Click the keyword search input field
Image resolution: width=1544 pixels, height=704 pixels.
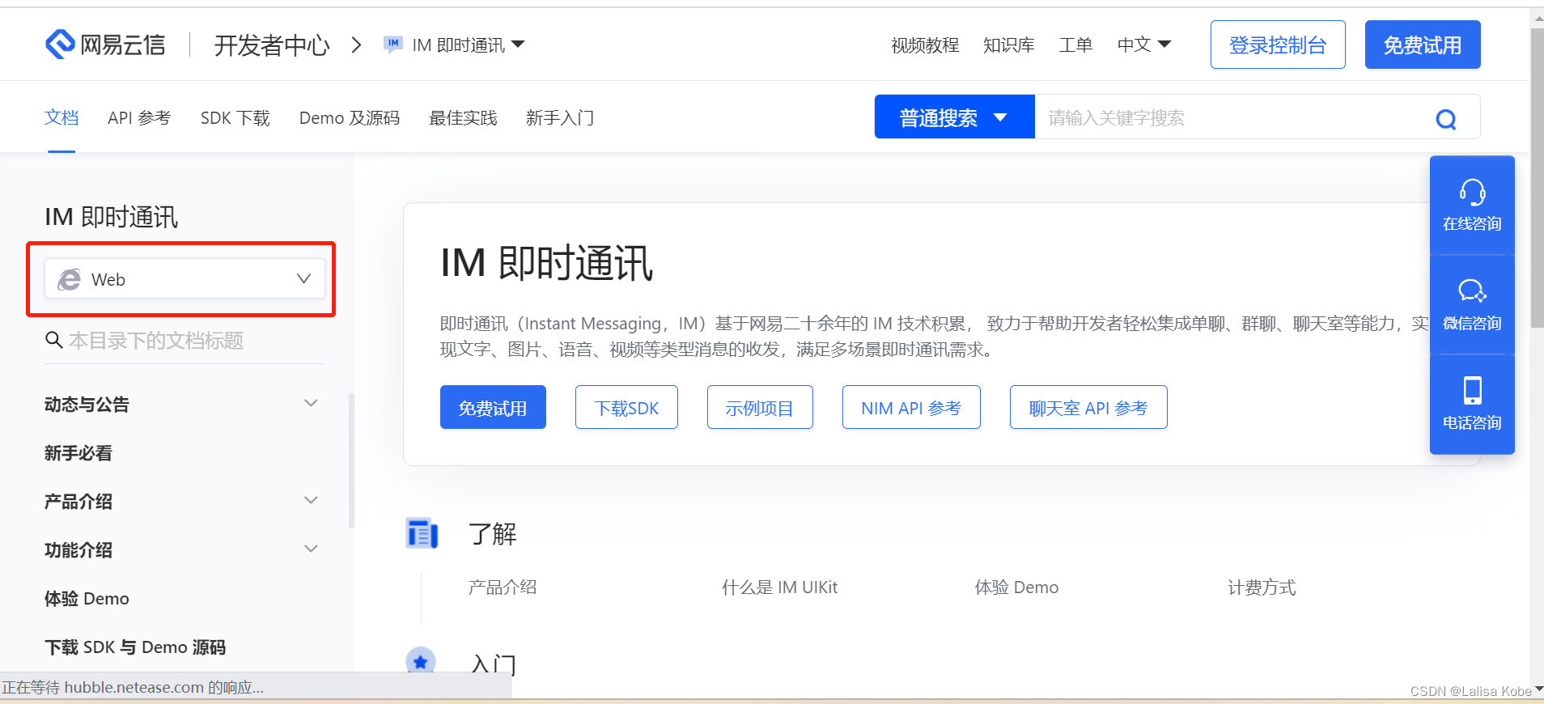[x=1233, y=117]
